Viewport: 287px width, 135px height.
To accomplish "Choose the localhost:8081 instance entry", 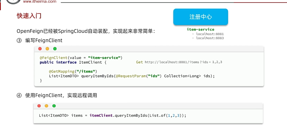I will coord(210,34).
